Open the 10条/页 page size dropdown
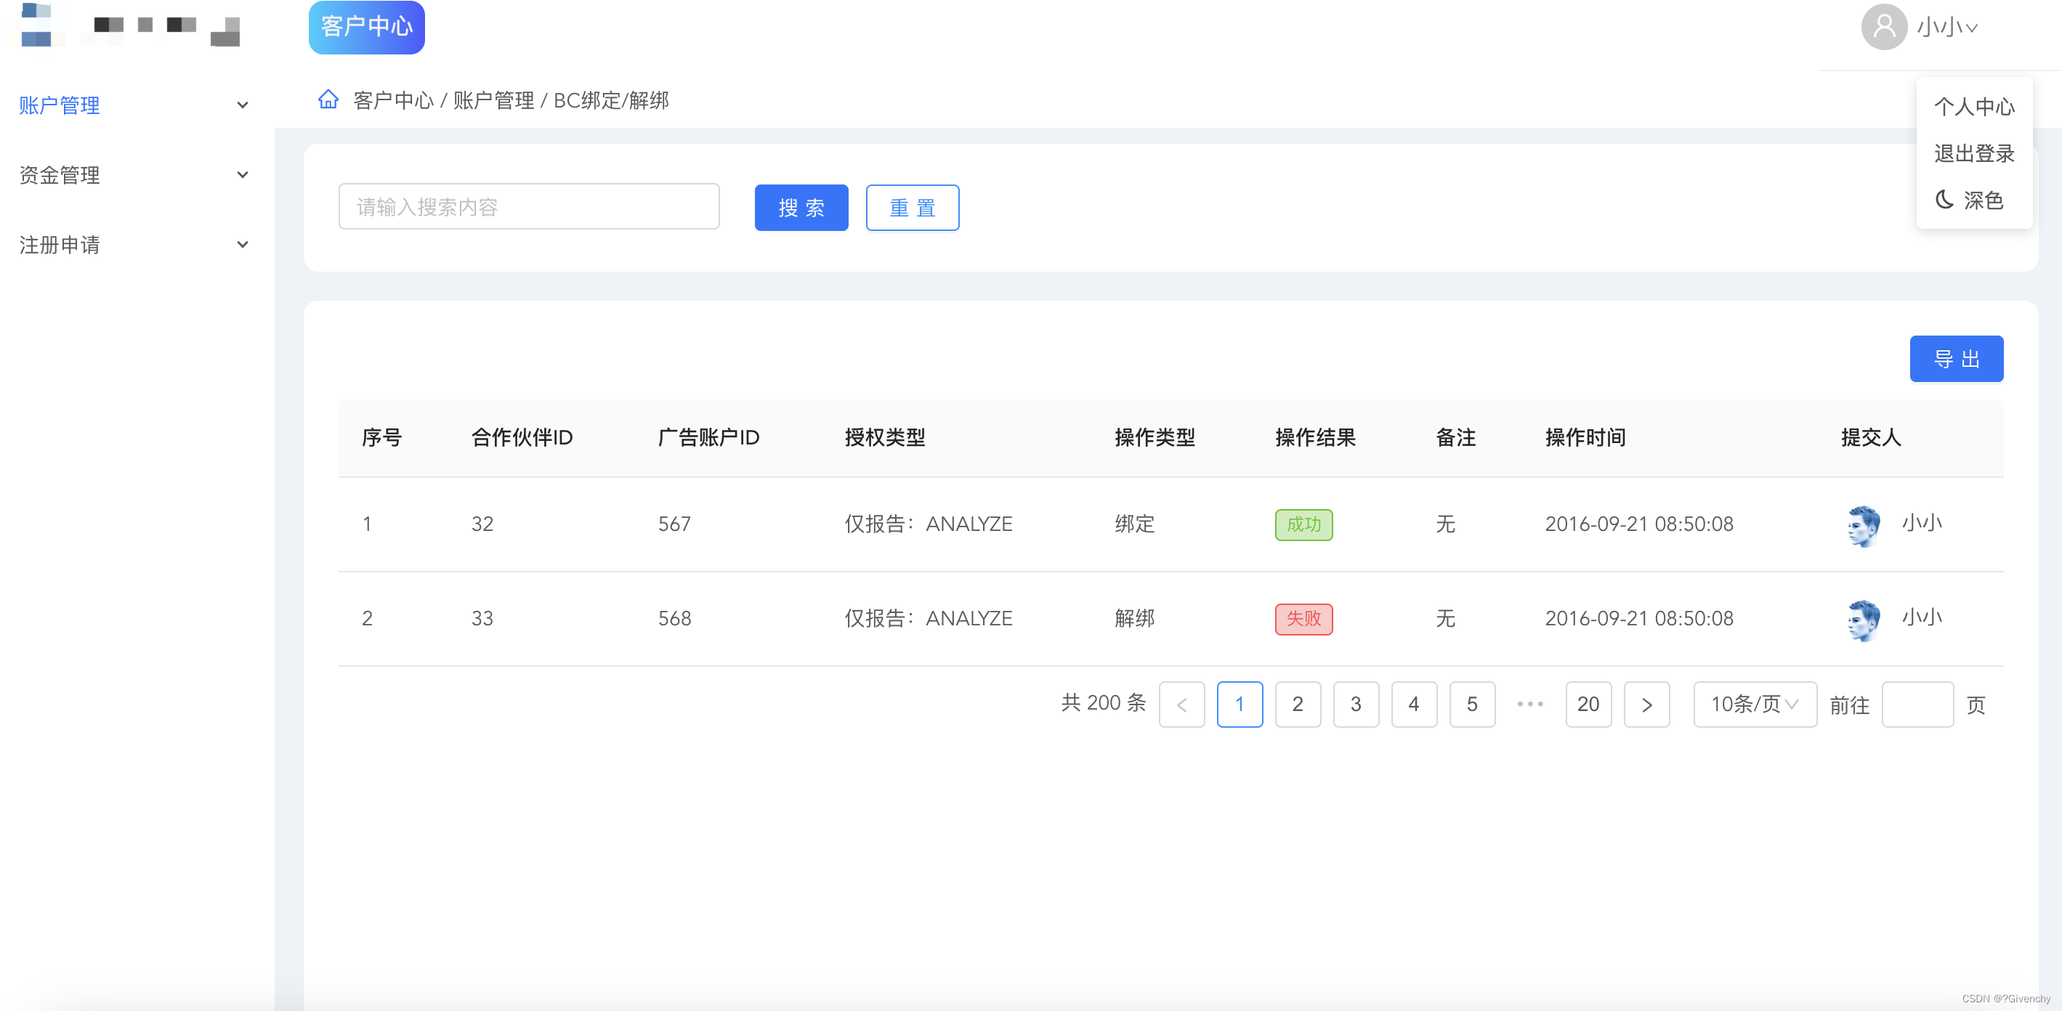Viewport: 2062px width, 1011px height. pyautogui.click(x=1755, y=705)
